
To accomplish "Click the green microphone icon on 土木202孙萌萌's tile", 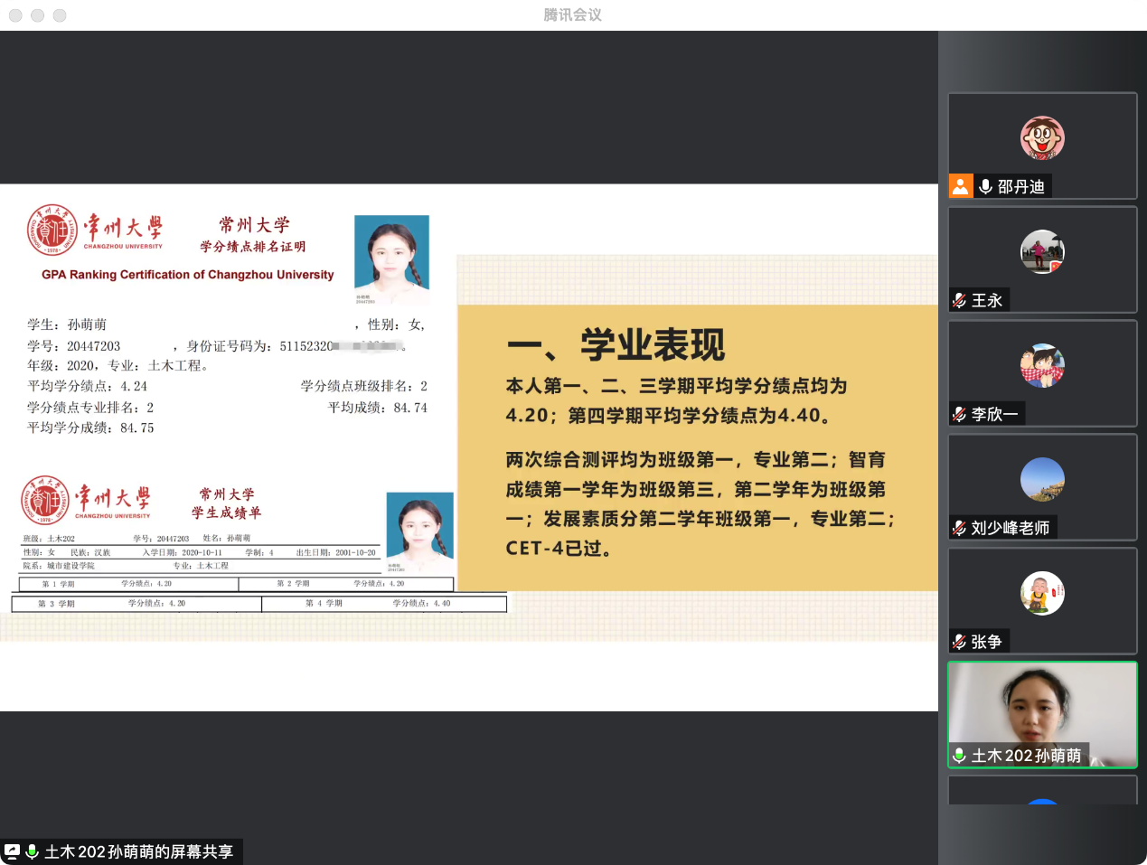I will point(960,756).
